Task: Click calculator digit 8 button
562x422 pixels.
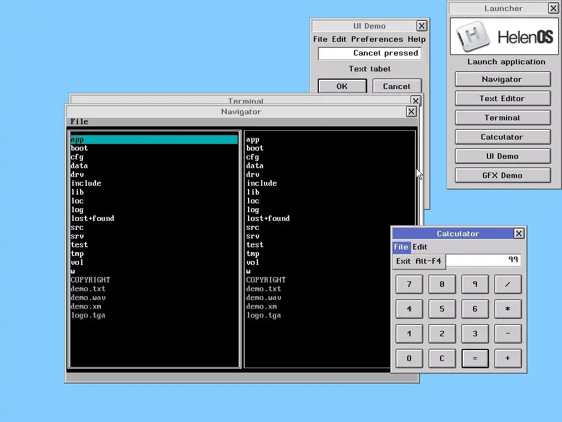Action: (x=442, y=284)
